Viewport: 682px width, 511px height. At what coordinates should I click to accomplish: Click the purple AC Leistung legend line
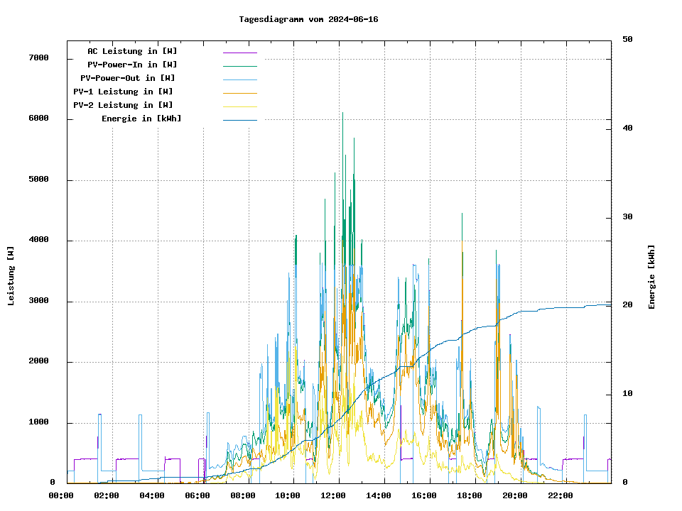tap(239, 52)
